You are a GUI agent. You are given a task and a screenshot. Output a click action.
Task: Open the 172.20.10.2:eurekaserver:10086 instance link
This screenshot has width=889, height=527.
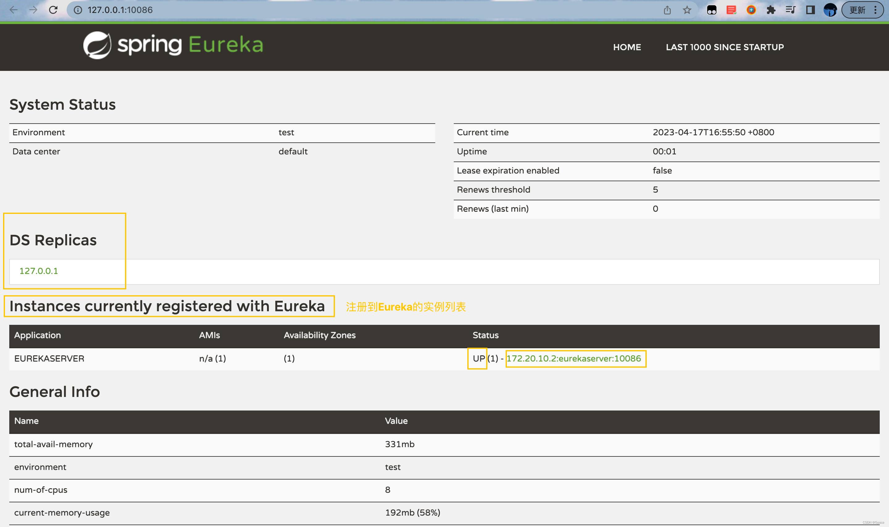click(x=574, y=358)
